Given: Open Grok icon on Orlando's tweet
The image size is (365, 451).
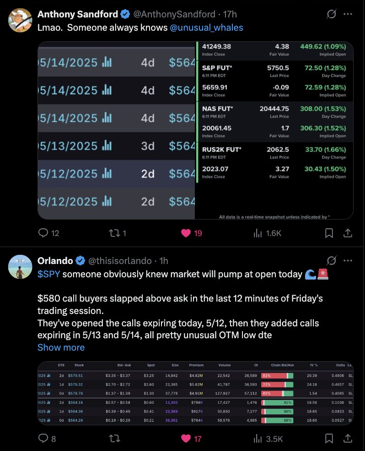Looking at the screenshot, I should (x=332, y=261).
